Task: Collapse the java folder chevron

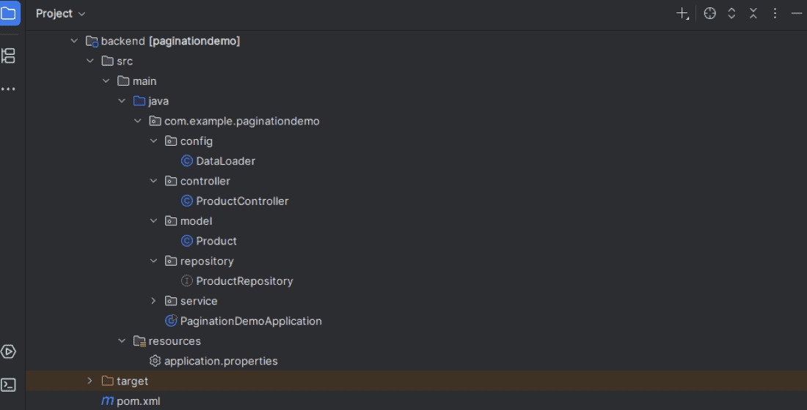Action: pyautogui.click(x=122, y=101)
